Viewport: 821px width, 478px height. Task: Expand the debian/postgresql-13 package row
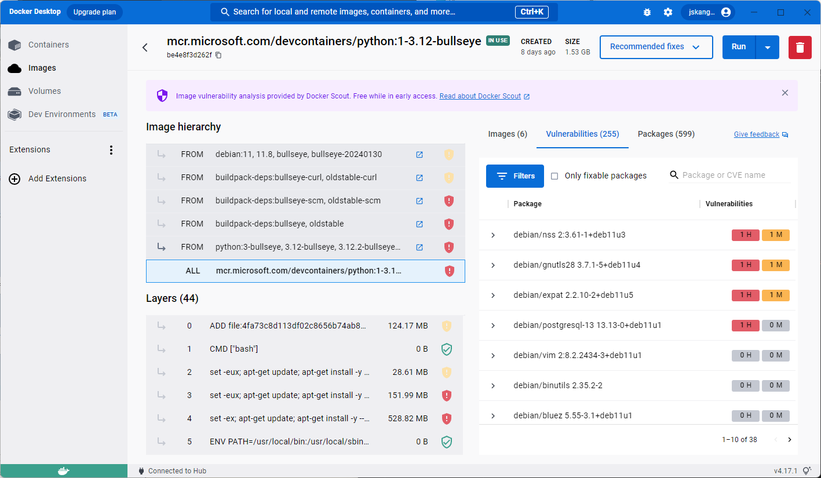coord(493,326)
